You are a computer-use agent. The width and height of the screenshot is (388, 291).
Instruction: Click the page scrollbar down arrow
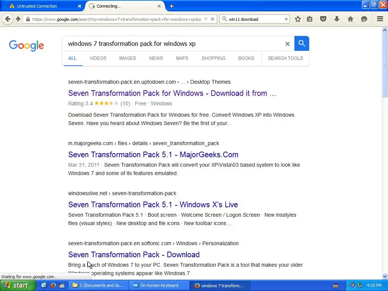click(385, 276)
